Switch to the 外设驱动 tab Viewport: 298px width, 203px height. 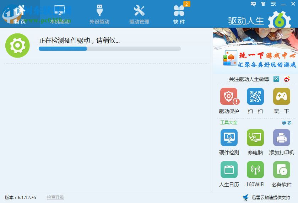99,14
